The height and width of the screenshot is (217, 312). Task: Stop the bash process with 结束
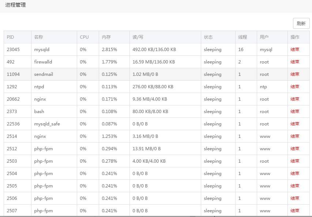click(x=295, y=112)
